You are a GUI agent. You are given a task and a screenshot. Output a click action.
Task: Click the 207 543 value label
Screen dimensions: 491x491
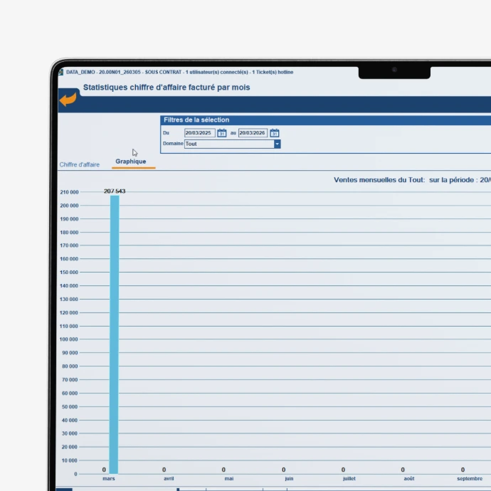[115, 191]
